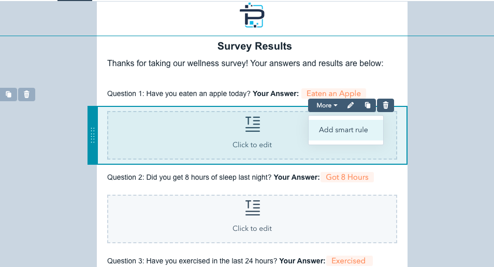
Task: Click the company logo image at top
Action: point(252,15)
